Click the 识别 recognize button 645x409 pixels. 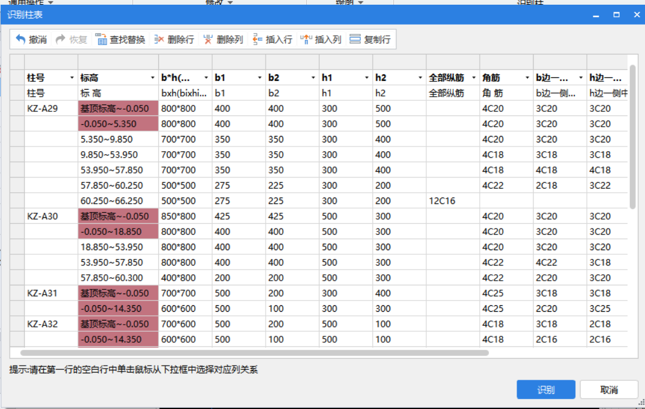pyautogui.click(x=546, y=389)
